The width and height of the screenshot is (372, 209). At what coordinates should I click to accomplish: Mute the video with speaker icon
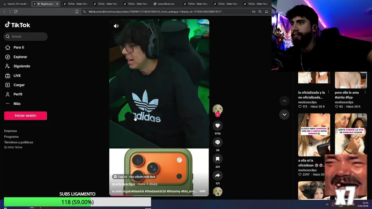coord(116,26)
